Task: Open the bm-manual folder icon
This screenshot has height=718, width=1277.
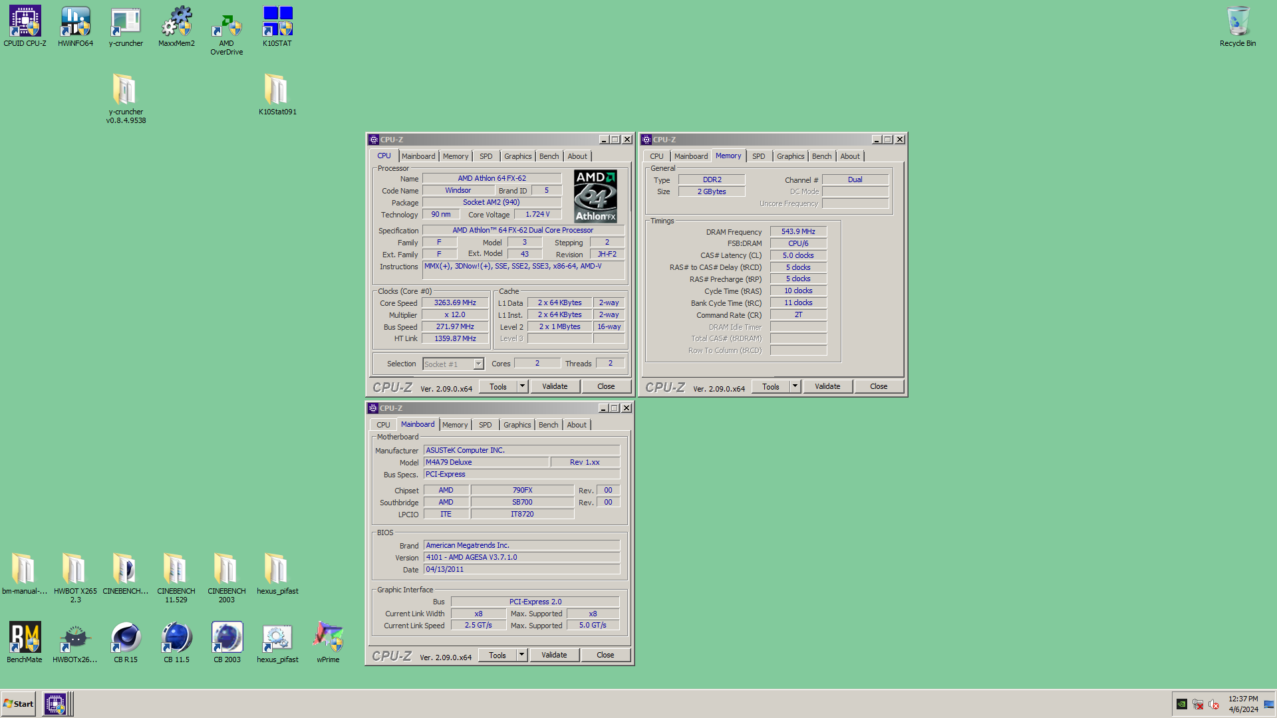Action: 25,574
